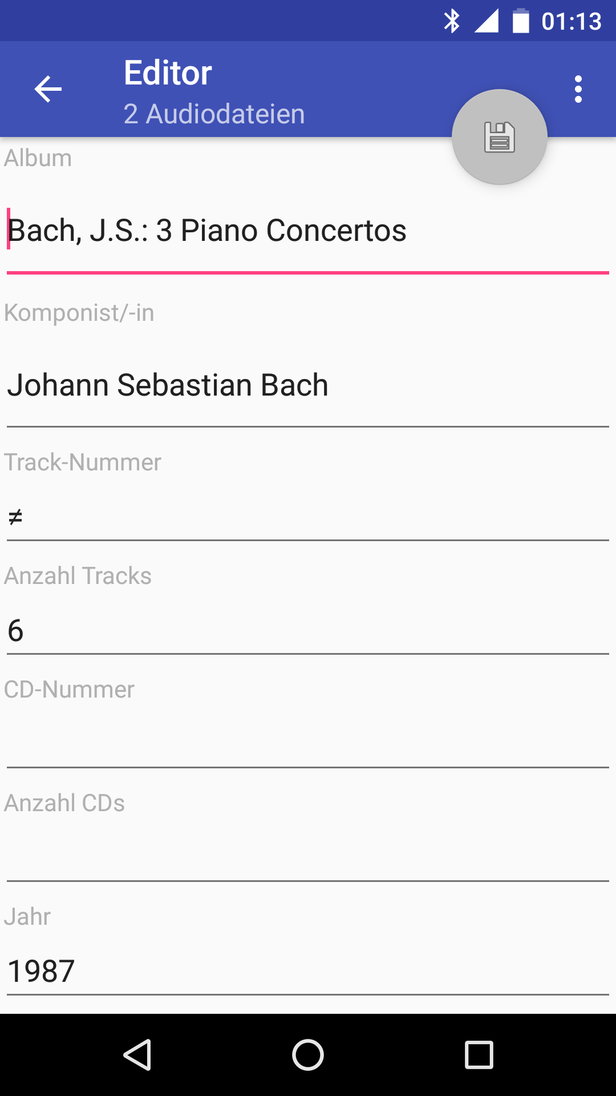Screen dimensions: 616x1096
Task: Tap the Anzahl Tracks field showing 6
Action: click(308, 631)
